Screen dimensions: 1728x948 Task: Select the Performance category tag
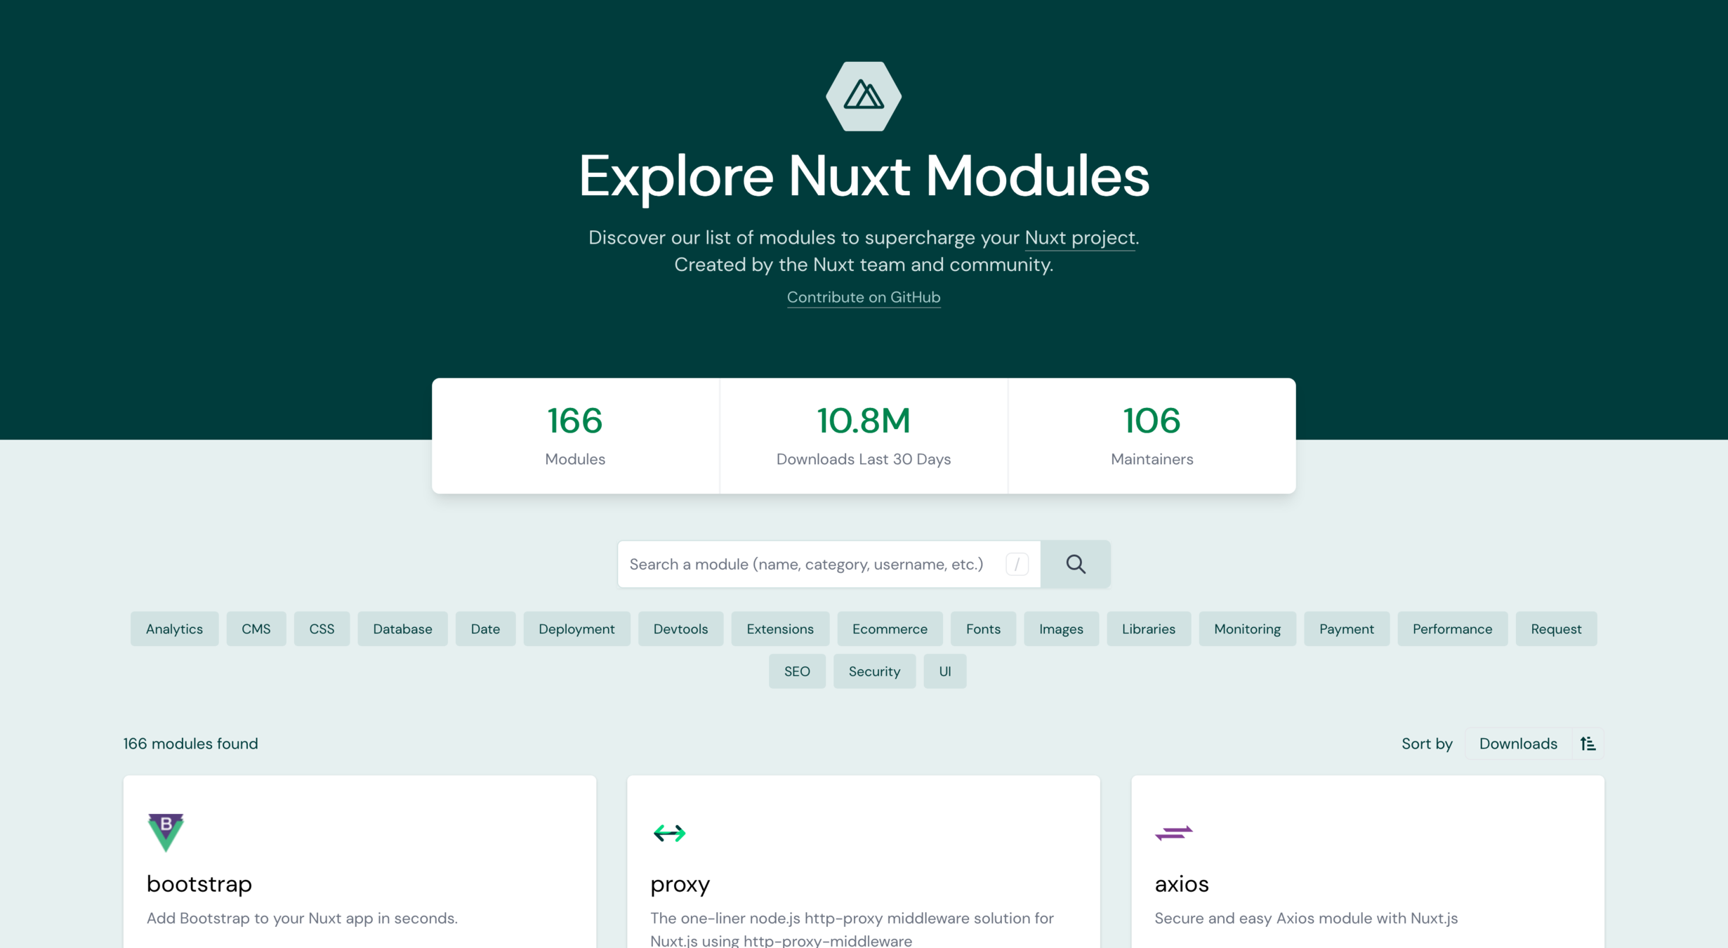[1452, 629]
